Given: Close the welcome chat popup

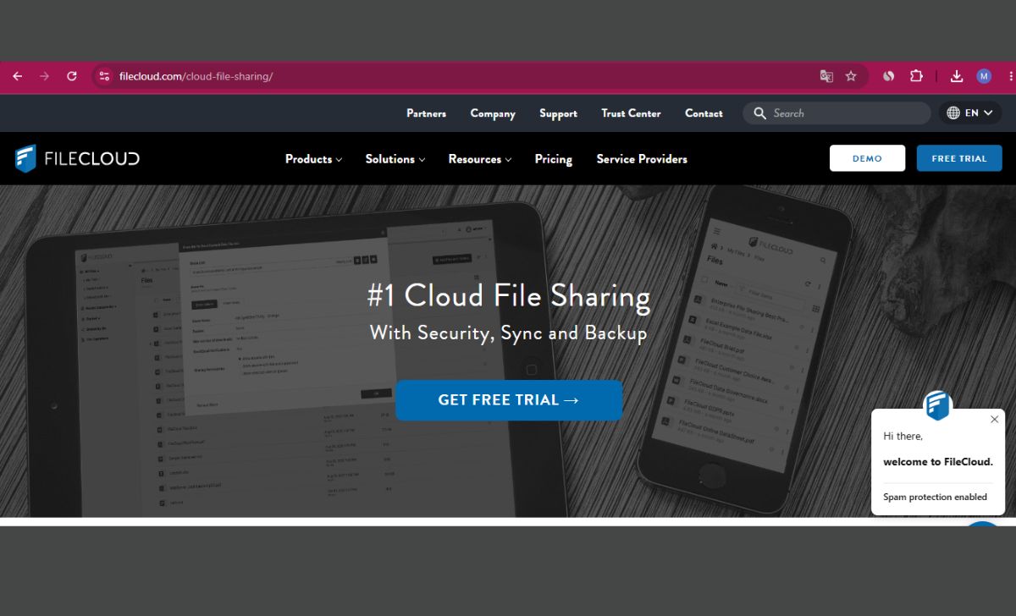Looking at the screenshot, I should 995,420.
